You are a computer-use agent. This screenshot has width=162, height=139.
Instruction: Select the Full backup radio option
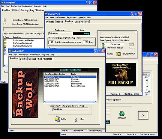[x=103, y=44]
